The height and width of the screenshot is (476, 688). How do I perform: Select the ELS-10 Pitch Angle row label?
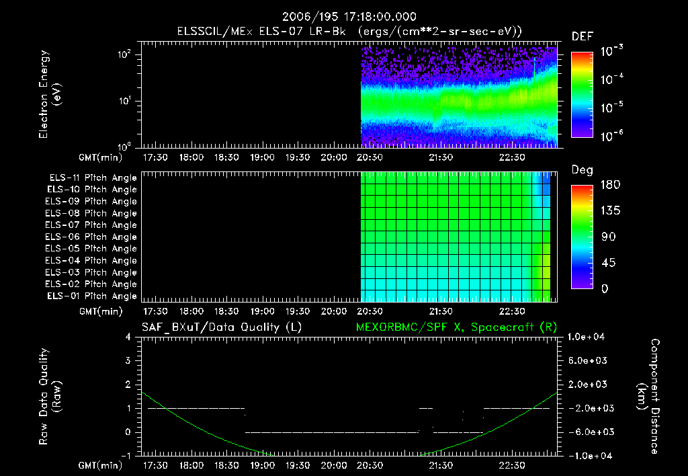pyautogui.click(x=92, y=190)
